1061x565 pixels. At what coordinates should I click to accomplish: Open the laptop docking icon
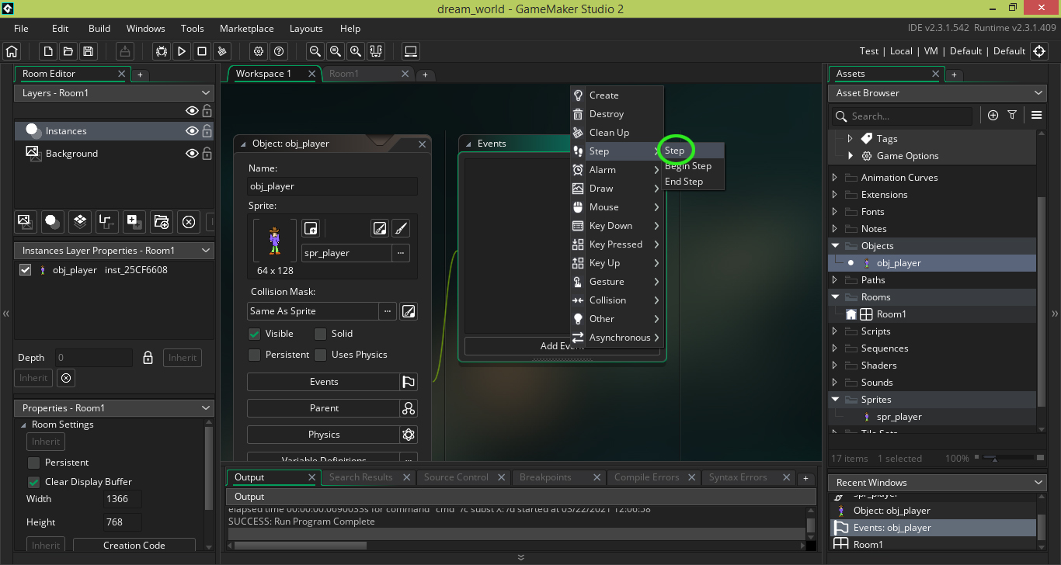[x=411, y=51]
